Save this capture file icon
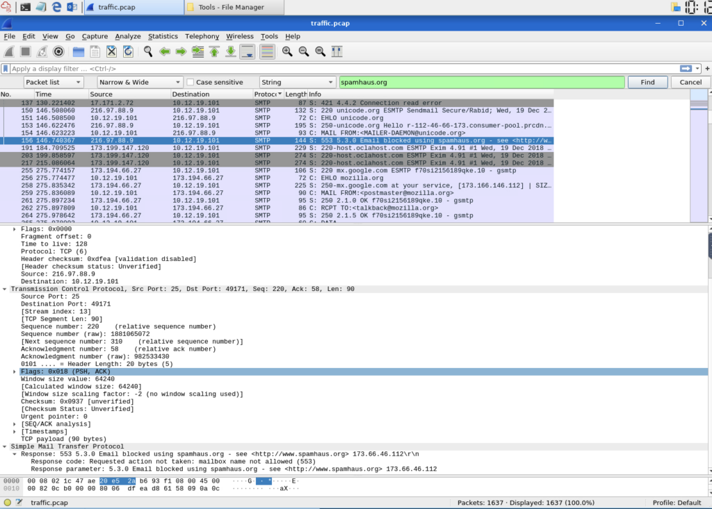 click(x=95, y=51)
